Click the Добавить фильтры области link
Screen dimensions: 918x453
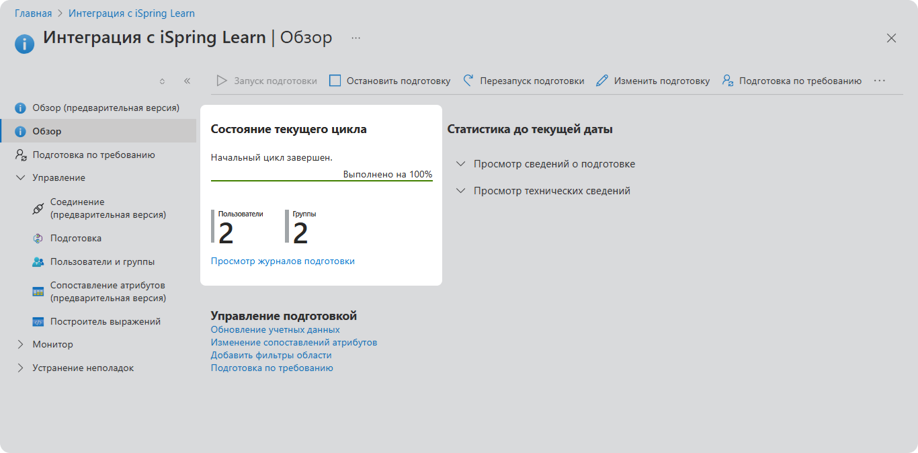tap(272, 355)
